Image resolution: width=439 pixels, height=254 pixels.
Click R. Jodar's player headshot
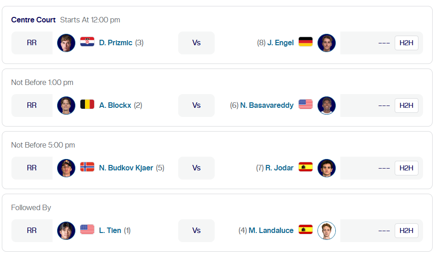point(327,168)
